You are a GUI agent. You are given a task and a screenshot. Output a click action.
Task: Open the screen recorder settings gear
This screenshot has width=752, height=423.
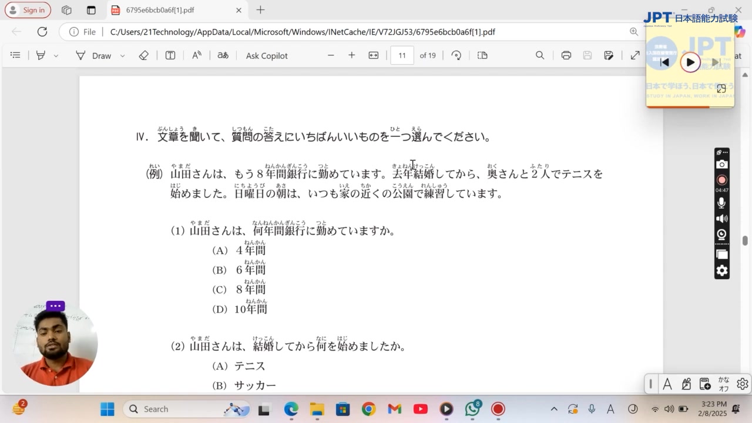[x=722, y=271]
